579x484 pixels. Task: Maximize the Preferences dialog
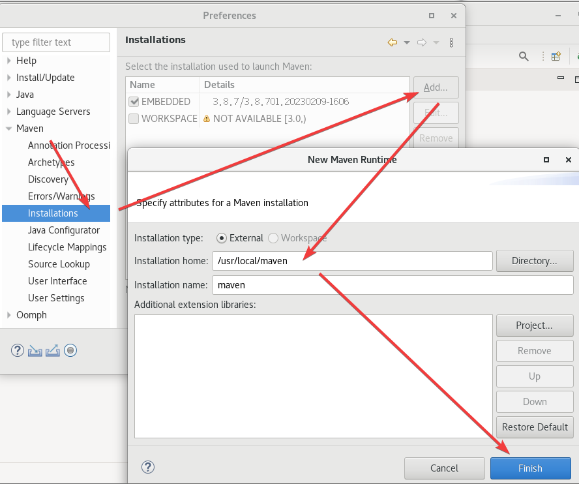(431, 16)
